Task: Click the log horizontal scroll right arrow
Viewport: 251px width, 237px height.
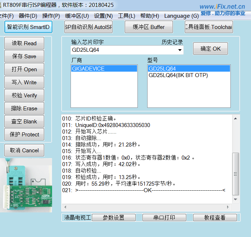Action: 228,207
